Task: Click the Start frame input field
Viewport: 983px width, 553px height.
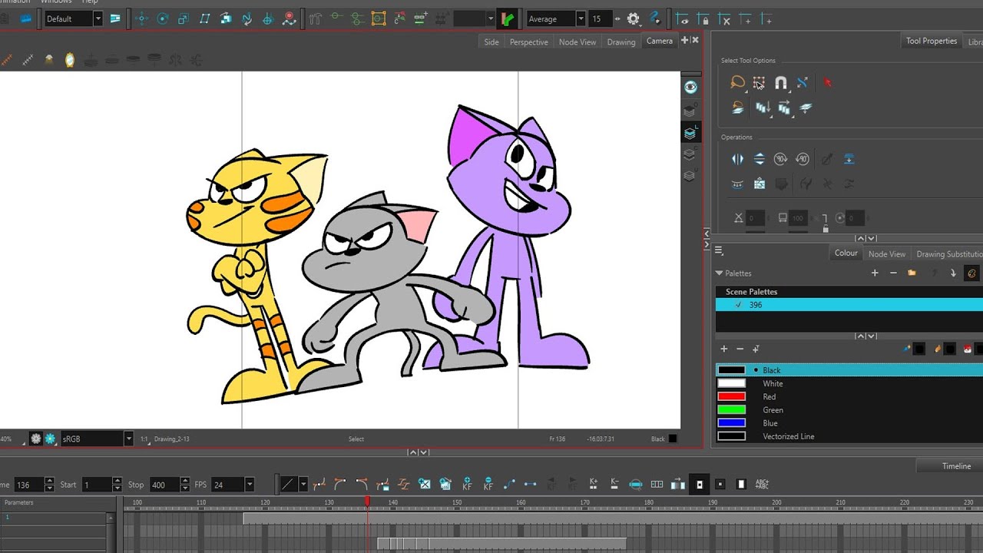Action: click(x=96, y=485)
